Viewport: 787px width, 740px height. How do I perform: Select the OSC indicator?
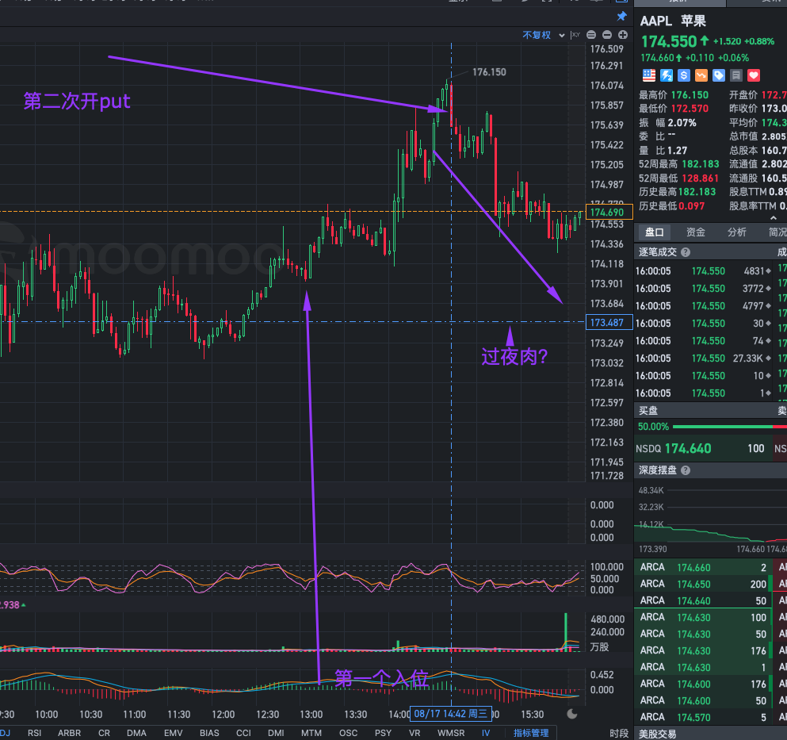(x=349, y=733)
